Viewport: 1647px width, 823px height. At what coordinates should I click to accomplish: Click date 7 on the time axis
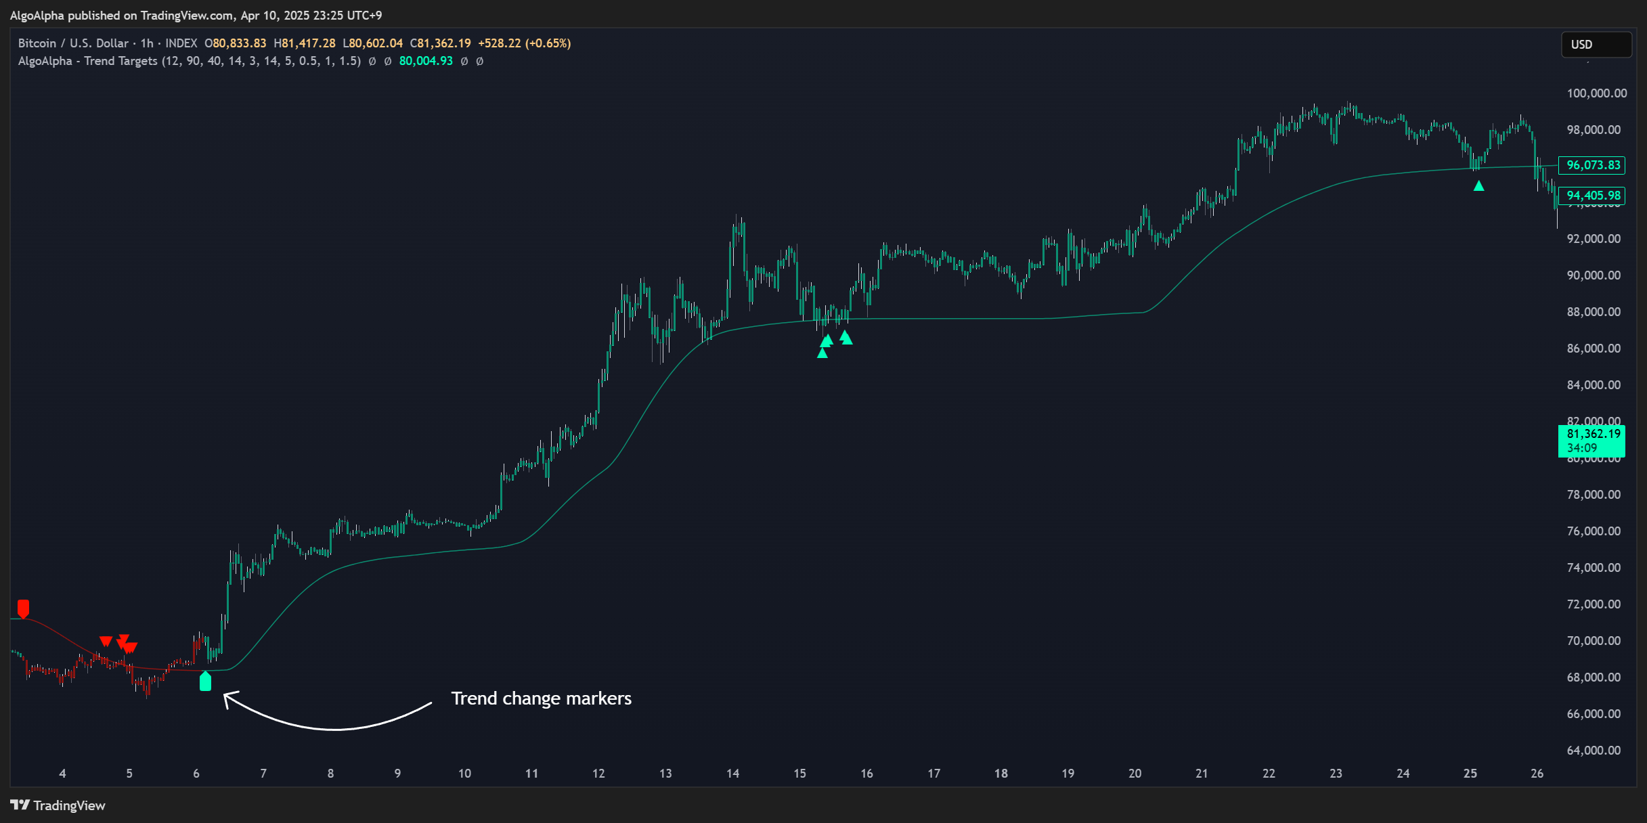coord(263,774)
